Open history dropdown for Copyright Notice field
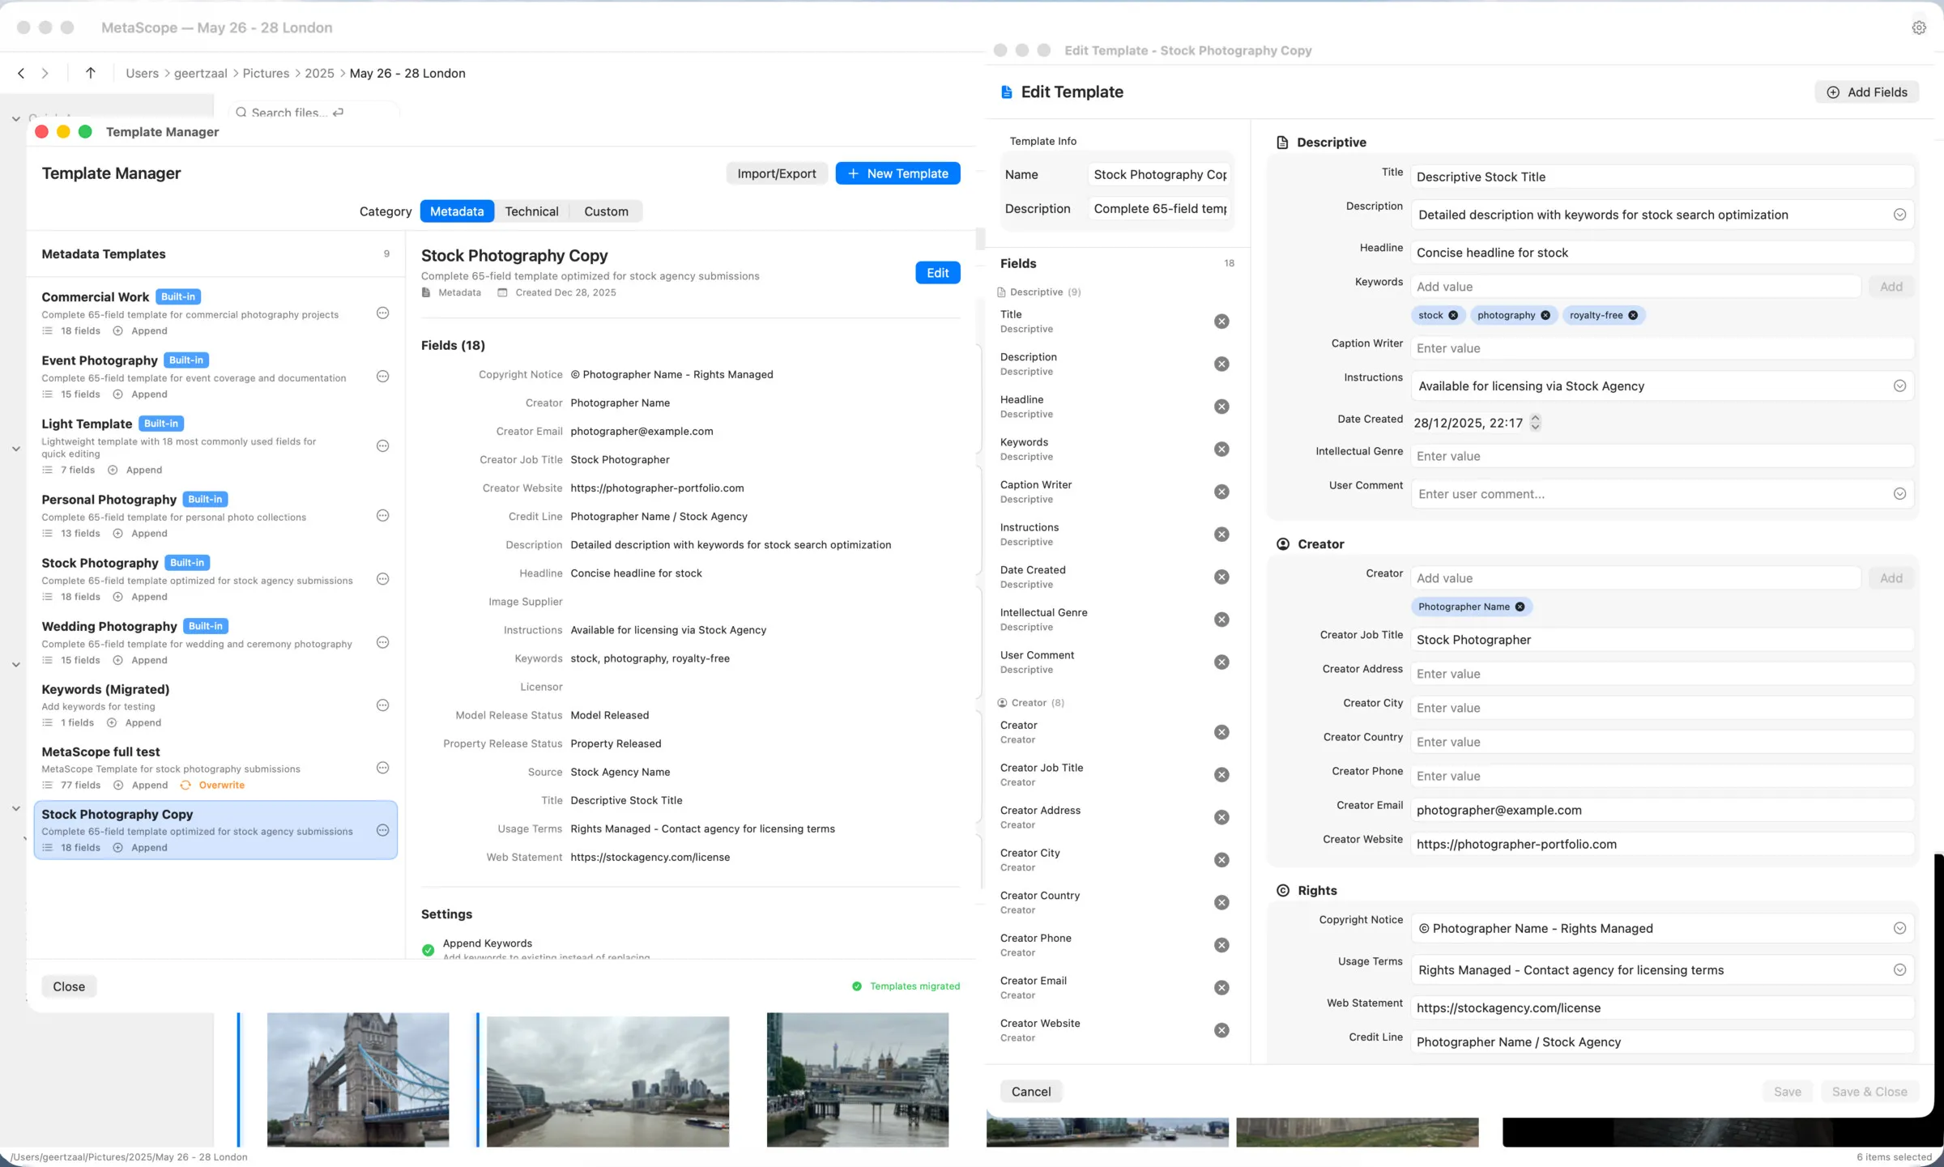Image resolution: width=1944 pixels, height=1167 pixels. (1900, 928)
